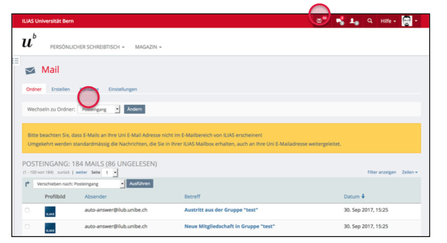Click the date sort arrow next to Datum

pos(363,196)
